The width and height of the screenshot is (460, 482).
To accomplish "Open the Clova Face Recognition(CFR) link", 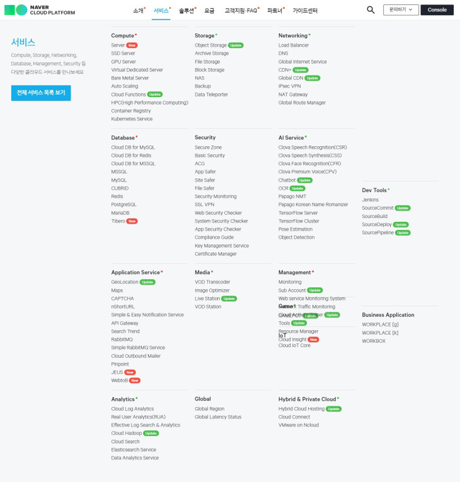I will pos(309,164).
